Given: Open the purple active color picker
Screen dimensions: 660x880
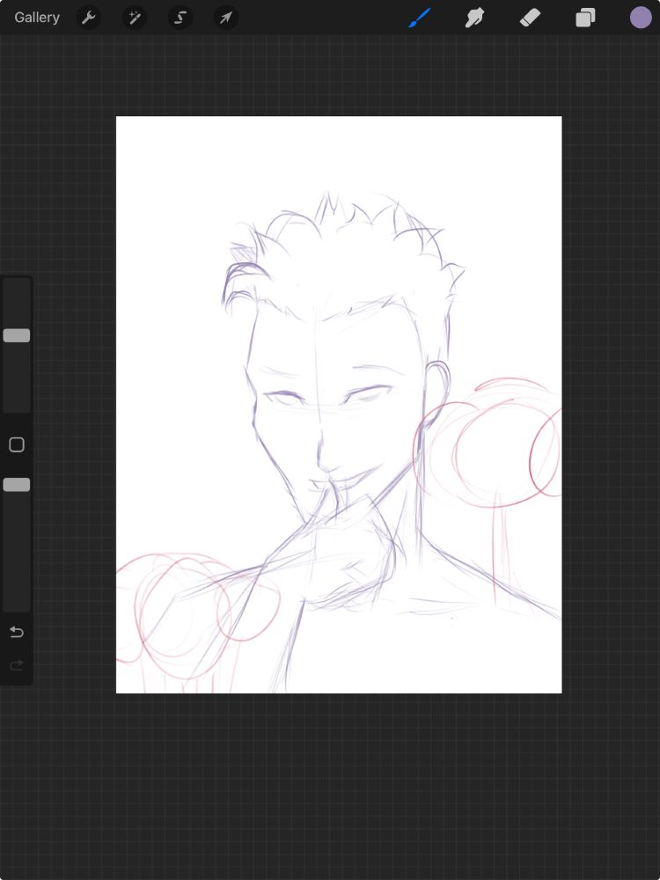Looking at the screenshot, I should coord(641,18).
